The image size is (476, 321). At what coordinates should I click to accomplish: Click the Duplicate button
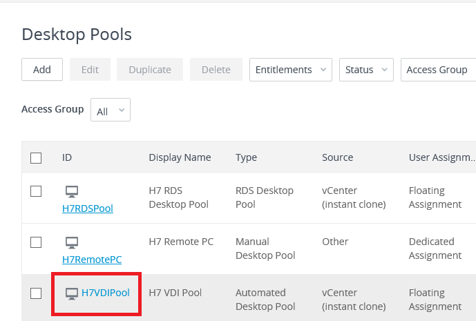pyautogui.click(x=150, y=70)
